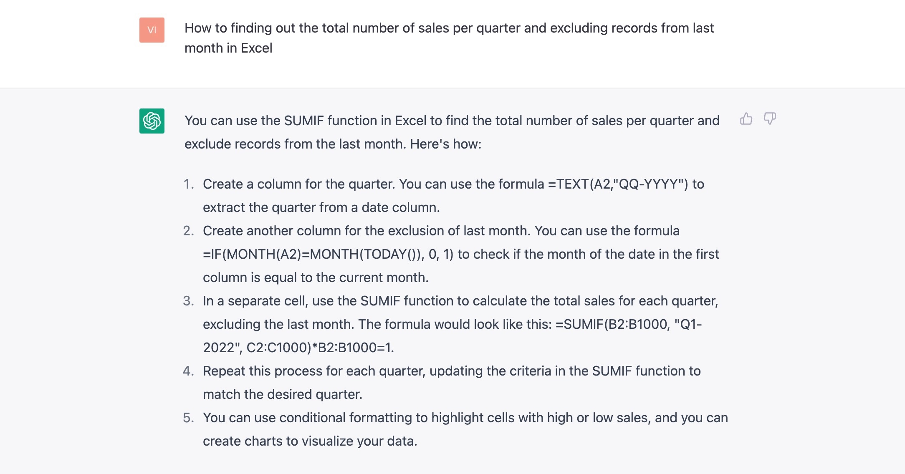Viewport: 905px width, 474px height.
Task: Click the list number 3 marker
Action: tap(189, 301)
